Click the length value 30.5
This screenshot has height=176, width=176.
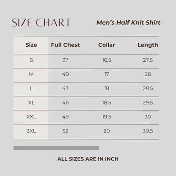pos(148,131)
